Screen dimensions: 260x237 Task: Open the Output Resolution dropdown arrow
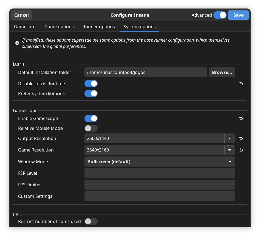point(230,138)
